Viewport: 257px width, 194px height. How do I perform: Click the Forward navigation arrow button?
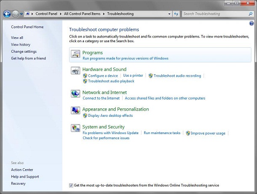(16, 14)
